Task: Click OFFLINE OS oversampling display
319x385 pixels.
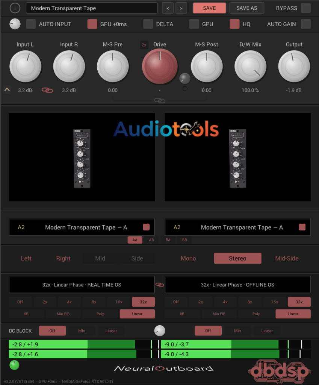Action: click(237, 285)
